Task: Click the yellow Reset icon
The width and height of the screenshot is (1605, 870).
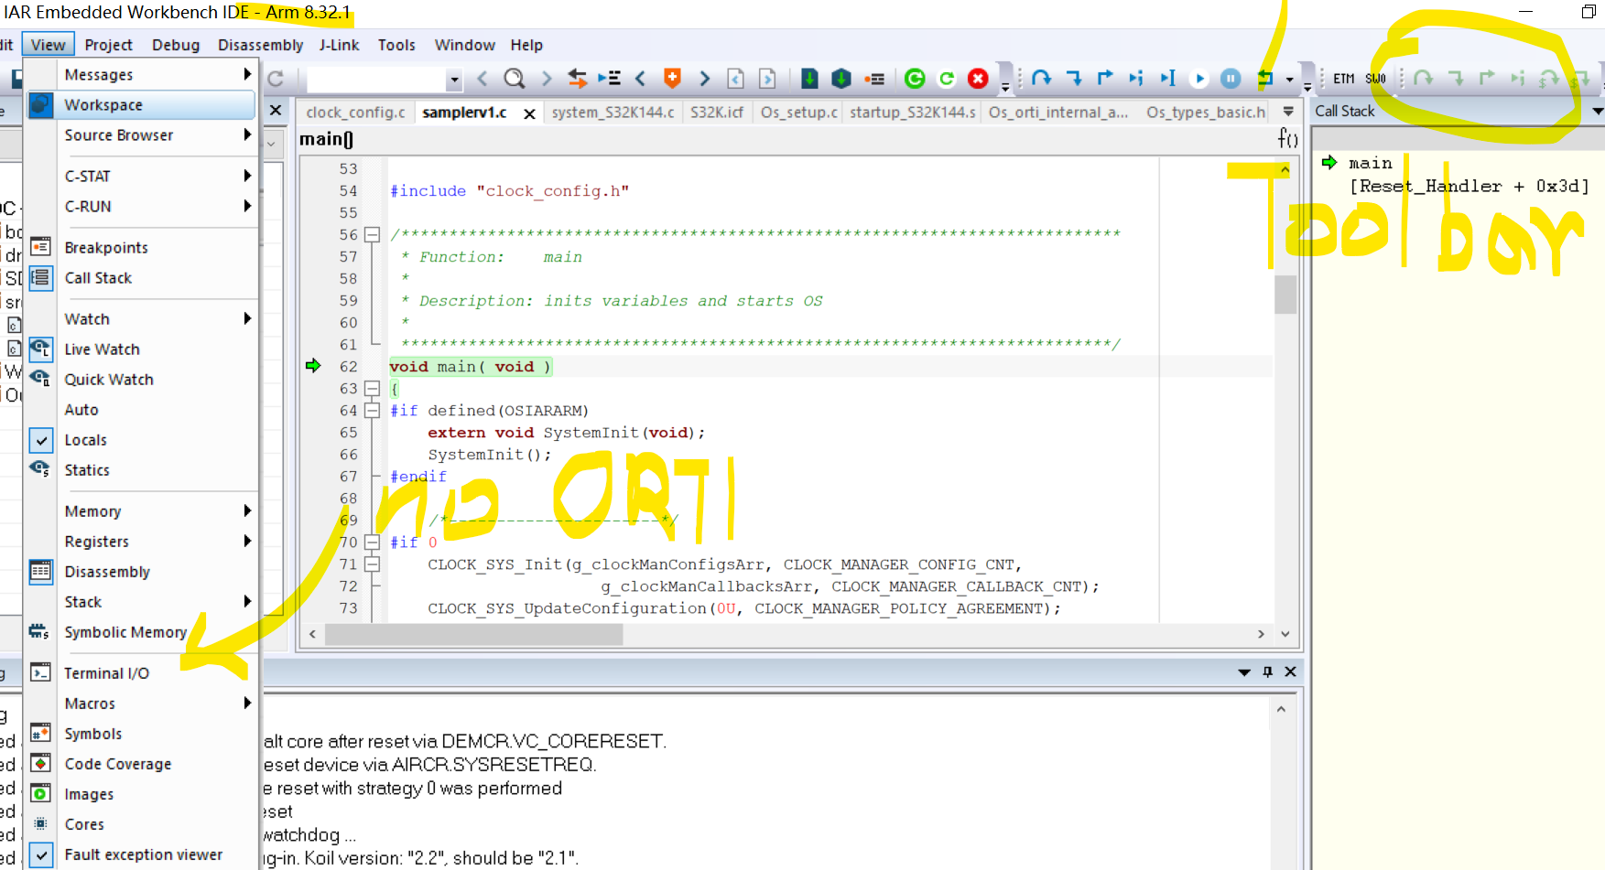Action: coord(1265,79)
